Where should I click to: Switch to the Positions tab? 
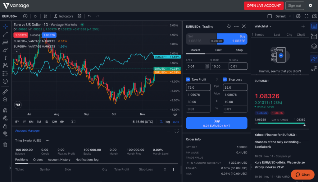[21, 160]
